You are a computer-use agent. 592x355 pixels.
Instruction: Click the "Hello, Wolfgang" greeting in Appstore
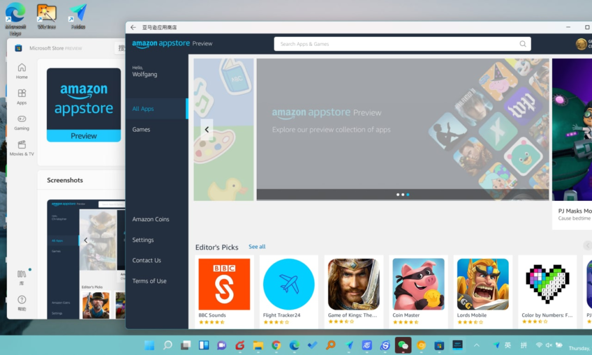145,72
